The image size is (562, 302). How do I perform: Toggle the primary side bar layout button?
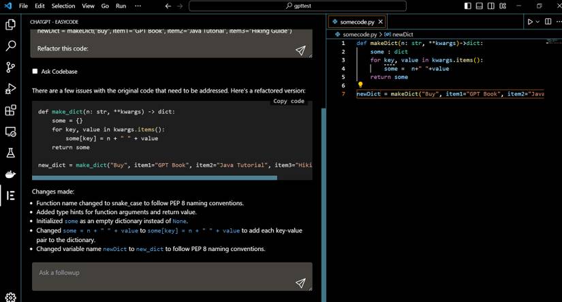467,6
